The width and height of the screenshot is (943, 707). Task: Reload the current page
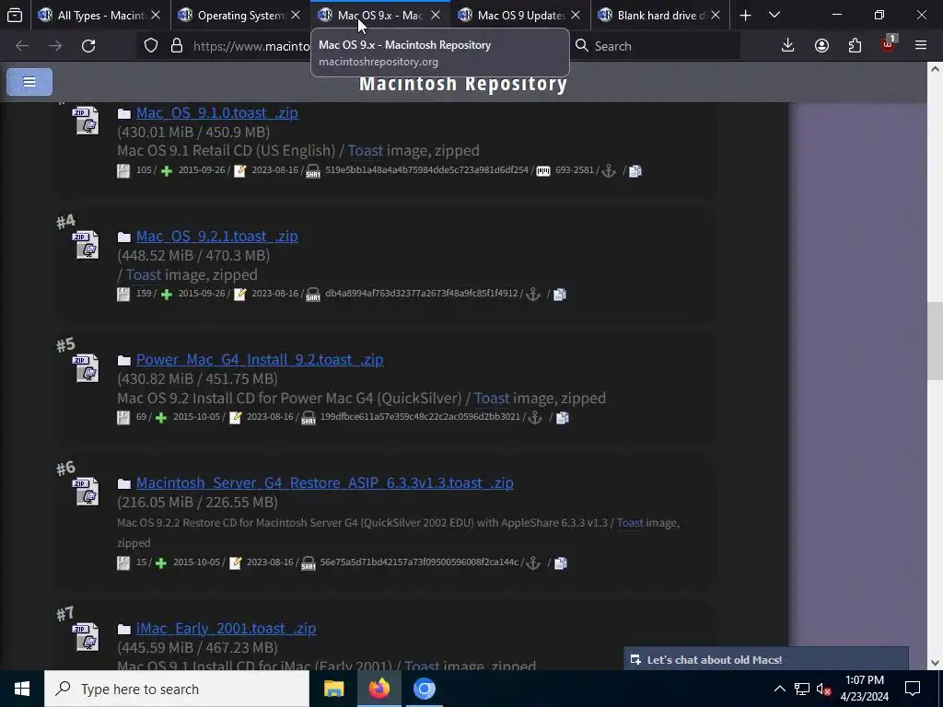(x=88, y=46)
